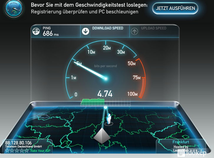The image size is (214, 158).
Task: Click the ping arrows icon
Action: [36, 31]
